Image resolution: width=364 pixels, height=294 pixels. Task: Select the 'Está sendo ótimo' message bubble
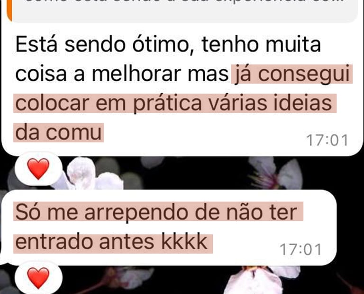[x=182, y=78]
